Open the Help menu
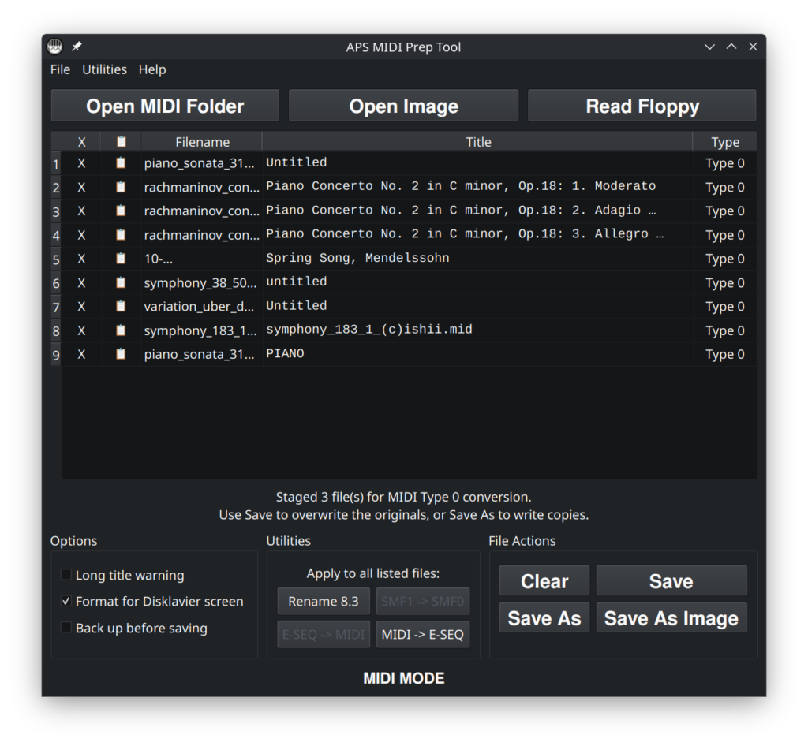808x746 pixels. point(152,69)
